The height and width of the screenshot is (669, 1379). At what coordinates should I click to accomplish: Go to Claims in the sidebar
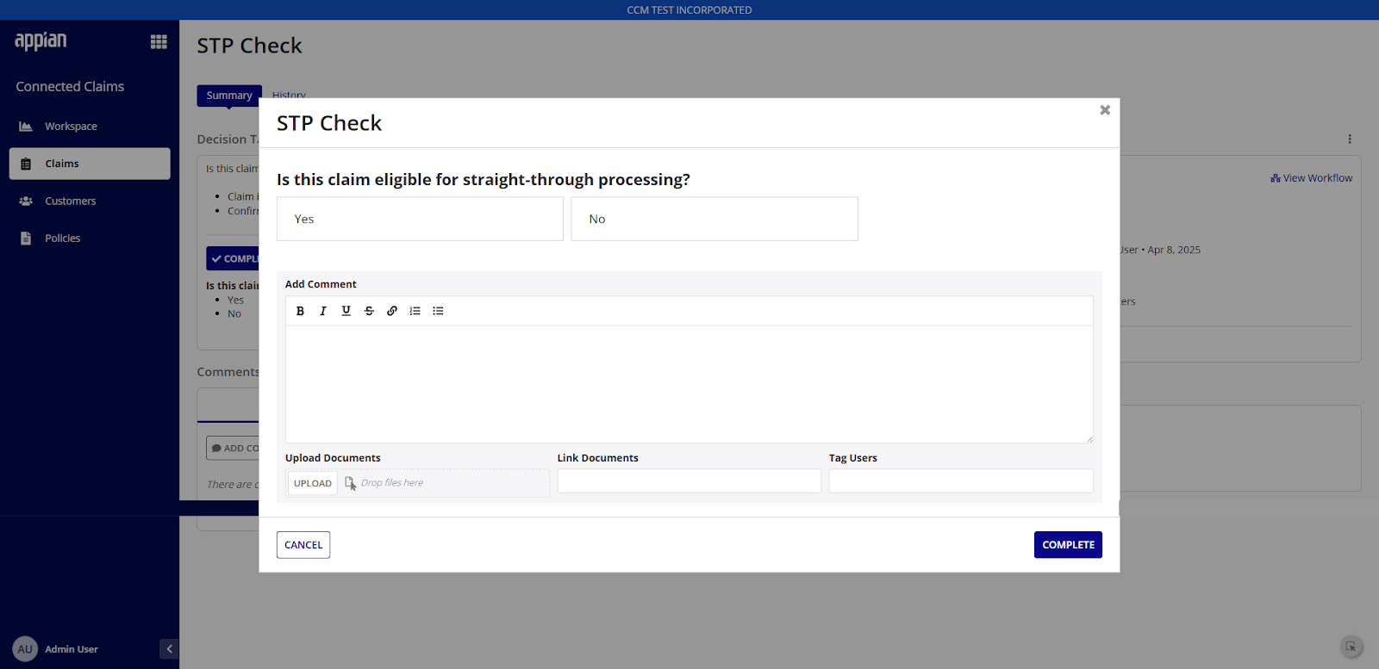90,164
